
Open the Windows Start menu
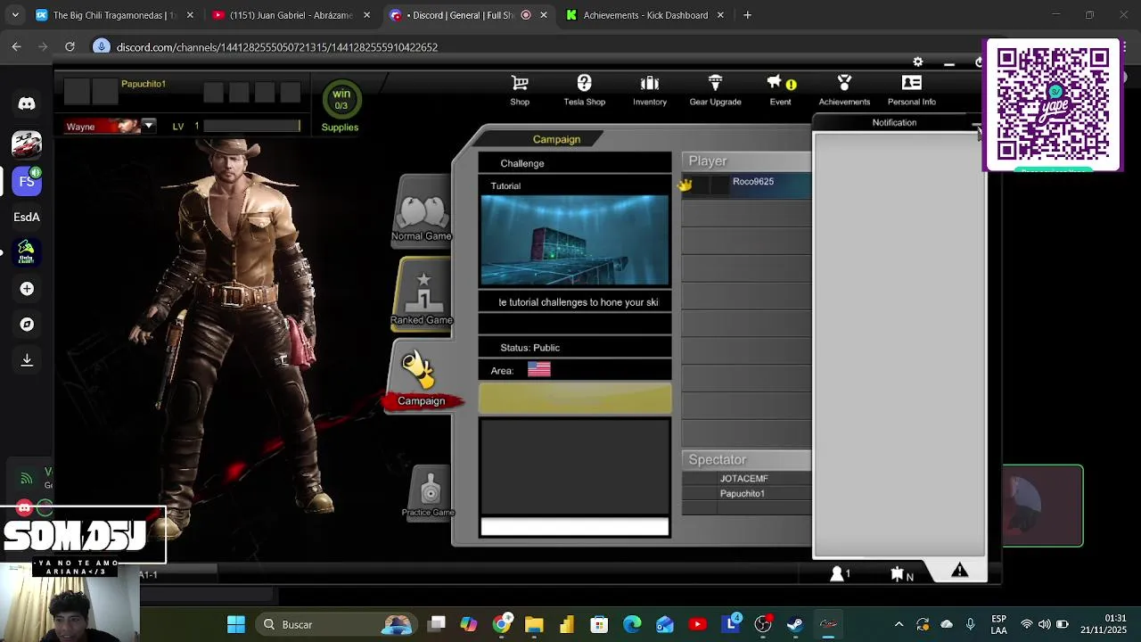(x=235, y=624)
